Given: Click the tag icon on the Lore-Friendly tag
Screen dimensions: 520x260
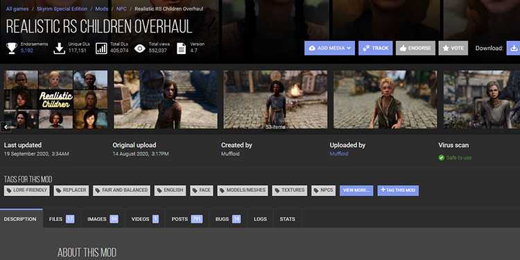Looking at the screenshot, I should pyautogui.click(x=9, y=191).
